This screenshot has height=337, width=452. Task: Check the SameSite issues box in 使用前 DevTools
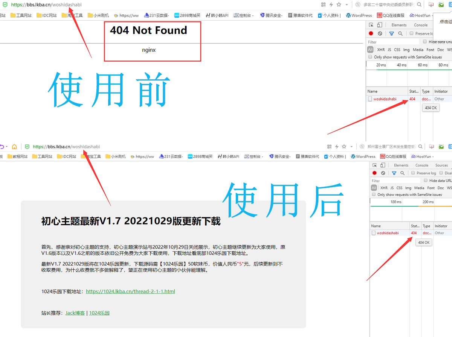(x=370, y=57)
